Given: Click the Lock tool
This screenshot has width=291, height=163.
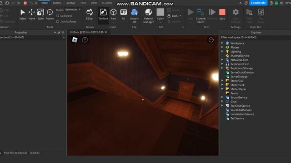Looking at the screenshot, I should [x=173, y=16].
